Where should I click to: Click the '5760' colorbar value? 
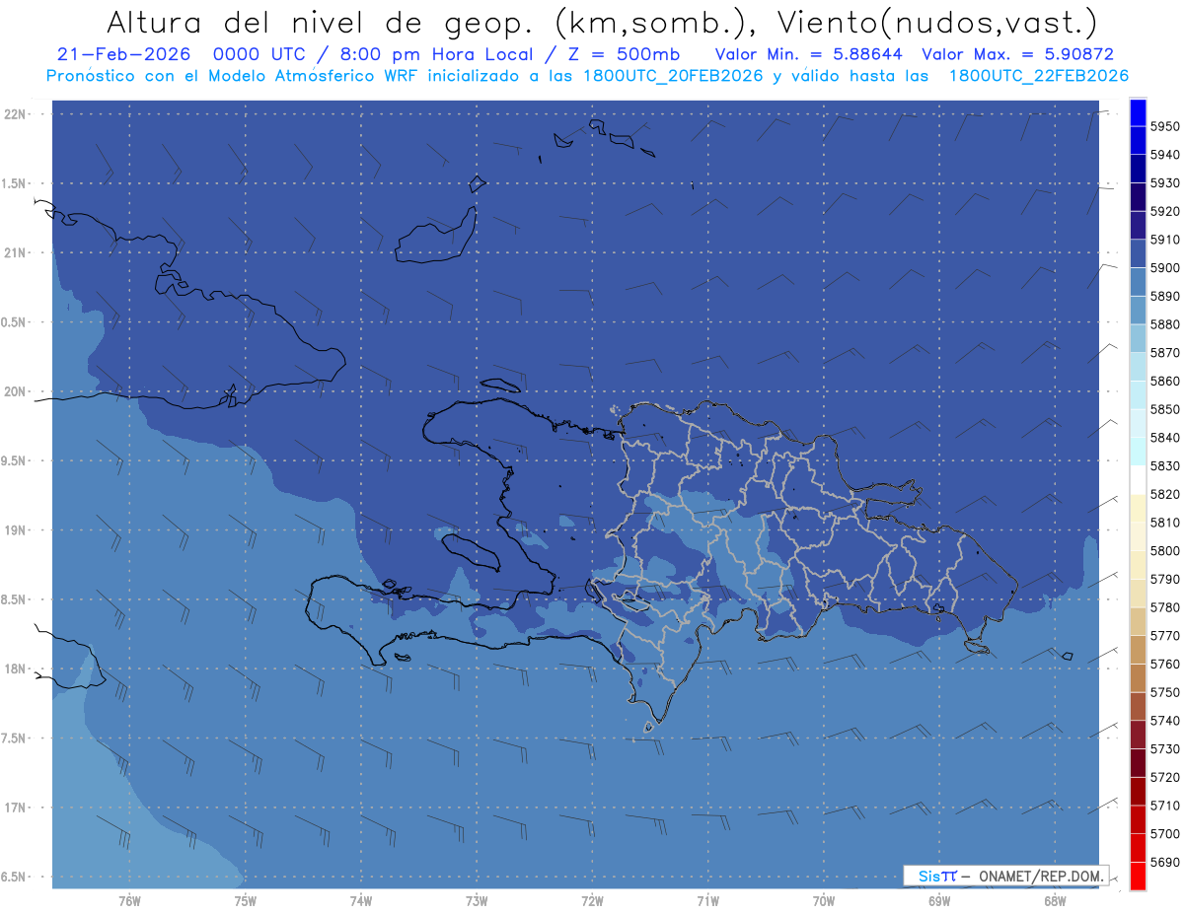1165,664
